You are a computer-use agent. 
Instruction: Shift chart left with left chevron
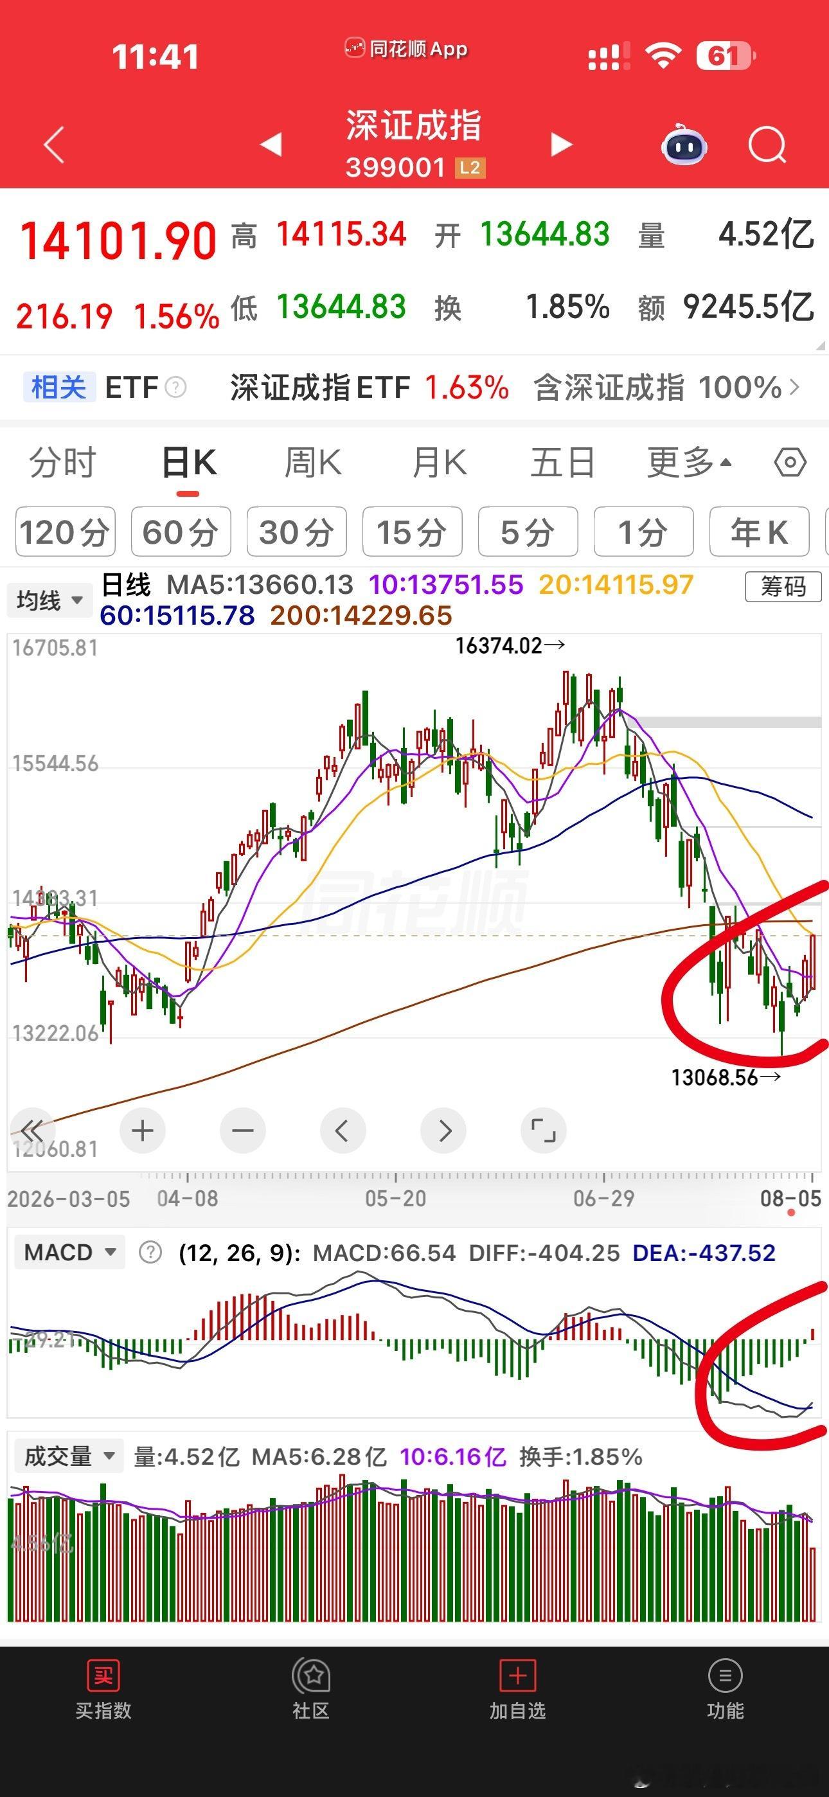point(343,1130)
